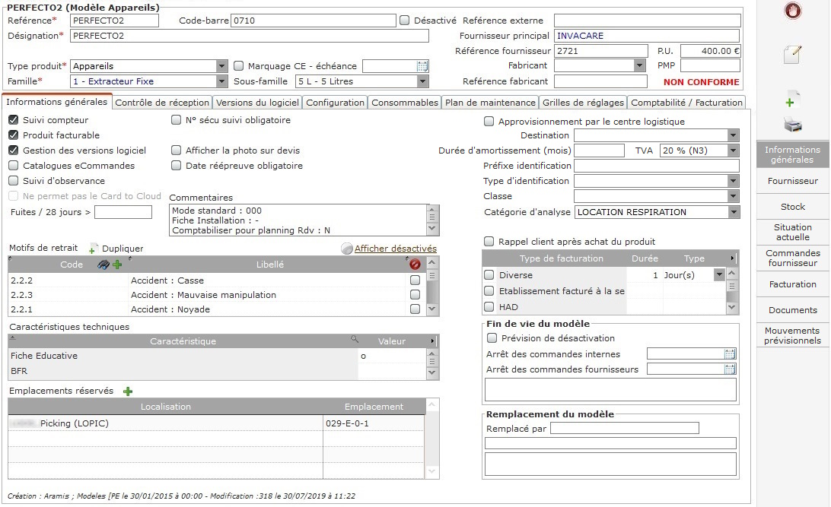The image size is (831, 507).
Task: Tick the Diverse facturation checkbox
Action: pos(489,274)
